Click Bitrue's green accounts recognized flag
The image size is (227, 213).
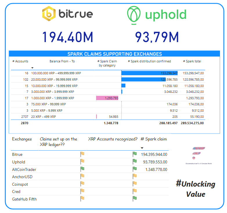pos(135,154)
